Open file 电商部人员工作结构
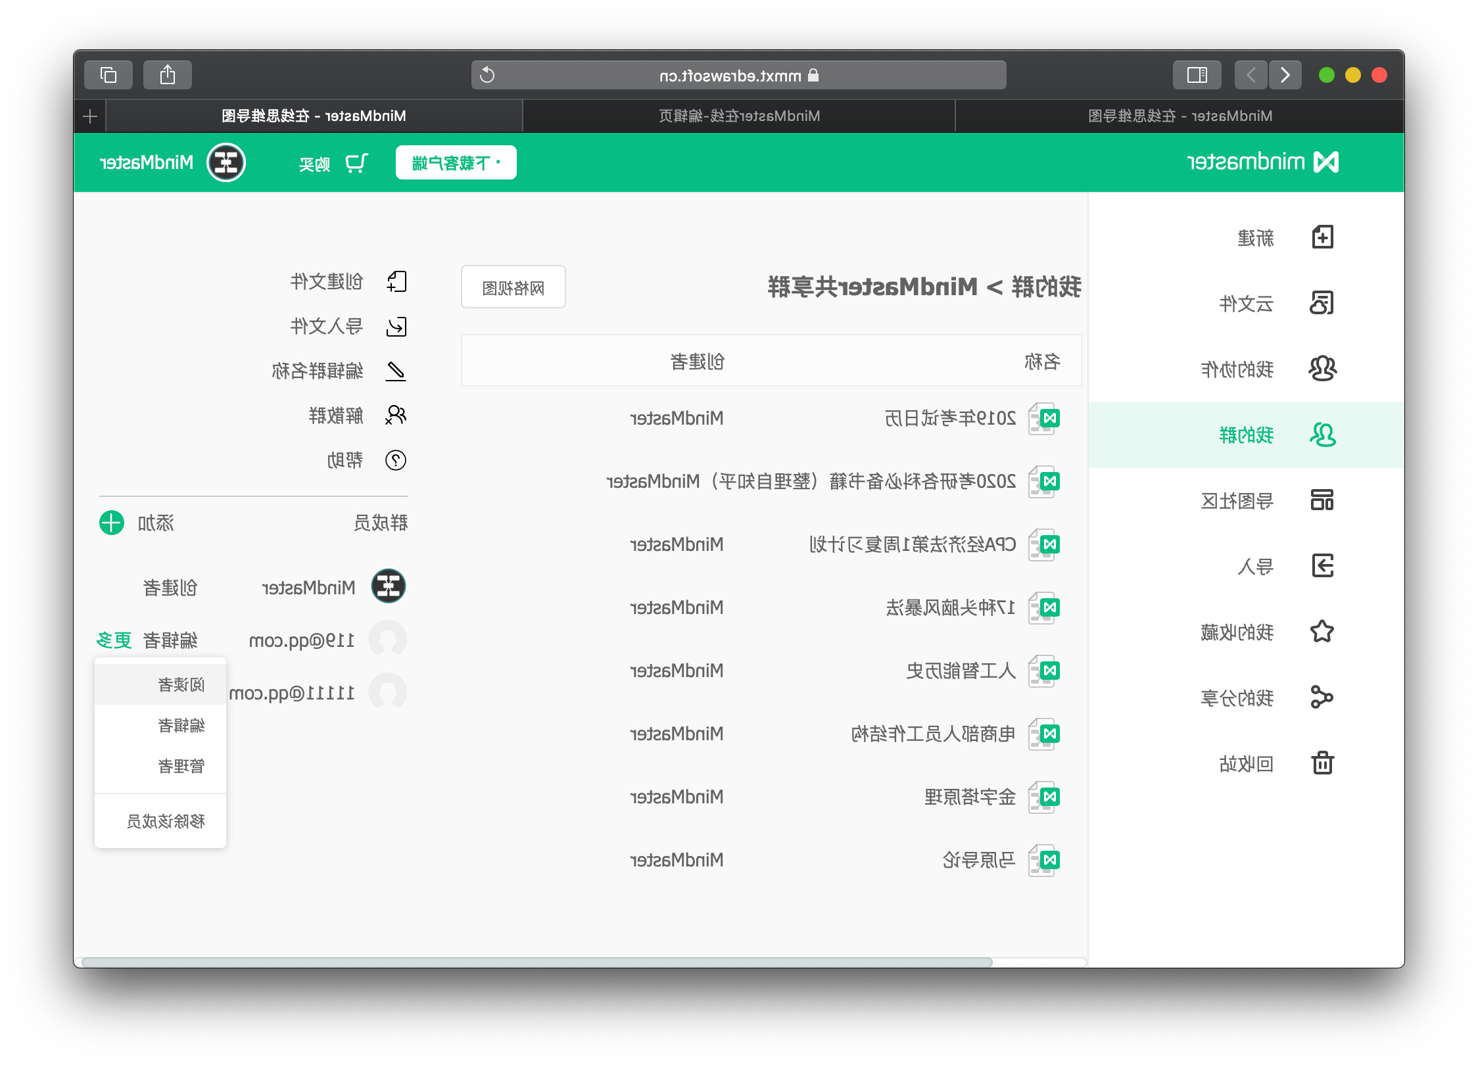Image resolution: width=1478 pixels, height=1065 pixels. click(x=934, y=734)
